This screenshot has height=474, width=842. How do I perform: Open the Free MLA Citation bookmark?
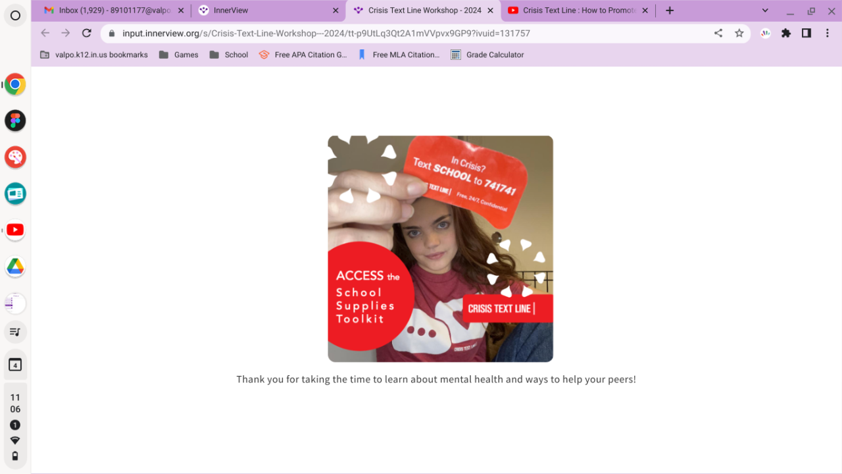coord(399,55)
